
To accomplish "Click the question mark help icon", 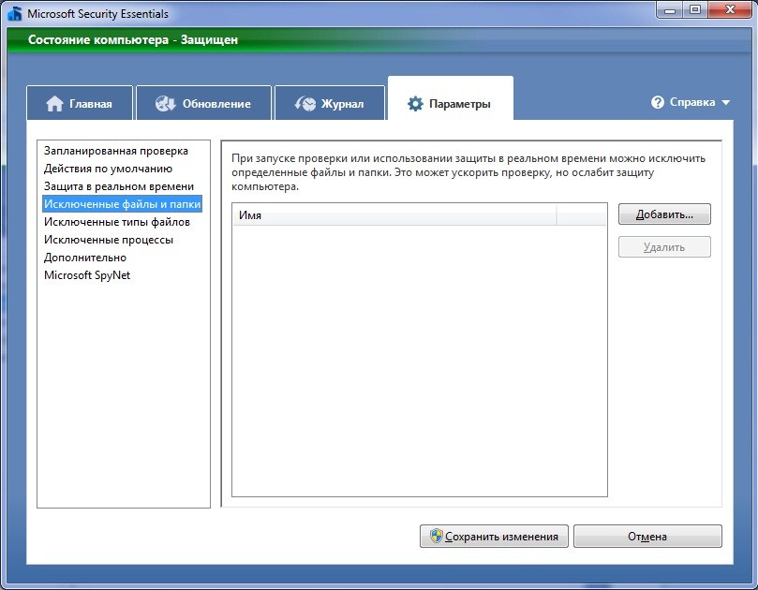I will pyautogui.click(x=658, y=102).
